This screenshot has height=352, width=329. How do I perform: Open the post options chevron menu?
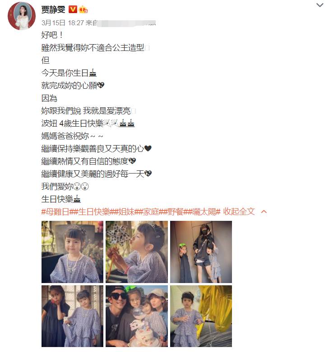coord(320,5)
